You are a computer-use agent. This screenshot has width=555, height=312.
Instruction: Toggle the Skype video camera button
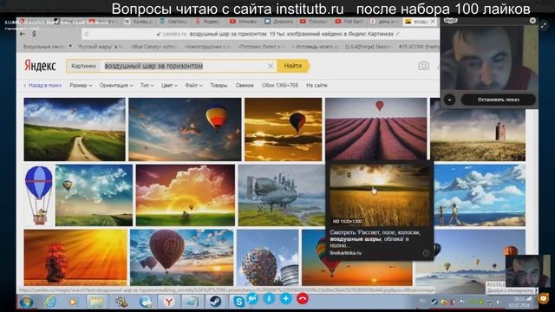tap(252, 298)
